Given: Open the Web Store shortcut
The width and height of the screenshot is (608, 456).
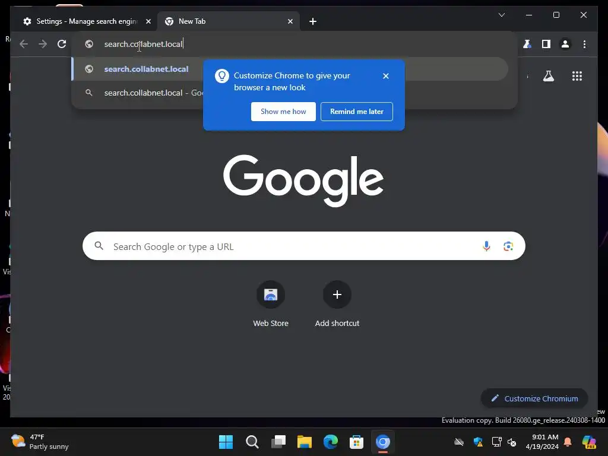Looking at the screenshot, I should [271, 305].
